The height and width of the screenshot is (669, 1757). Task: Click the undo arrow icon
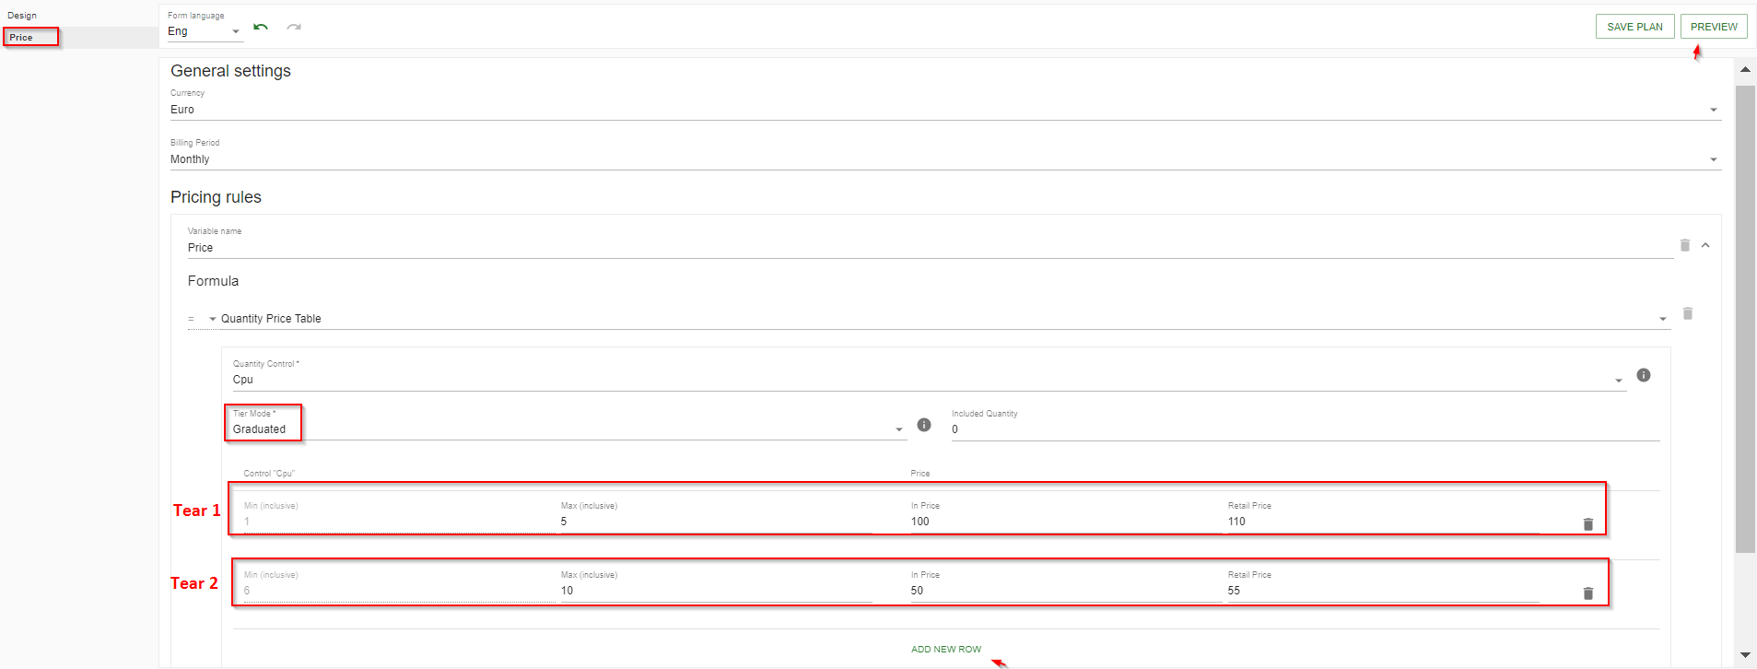pyautogui.click(x=261, y=28)
